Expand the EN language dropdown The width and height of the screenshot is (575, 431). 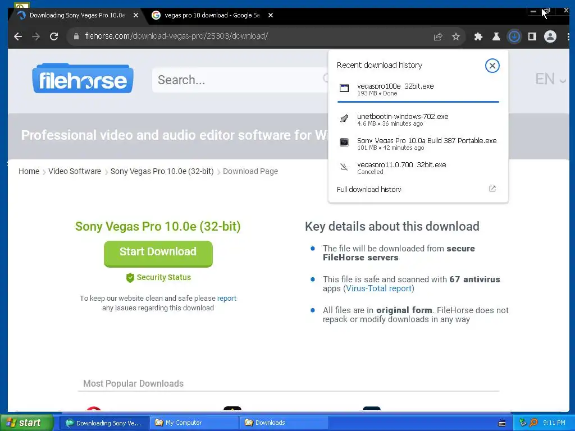[551, 79]
